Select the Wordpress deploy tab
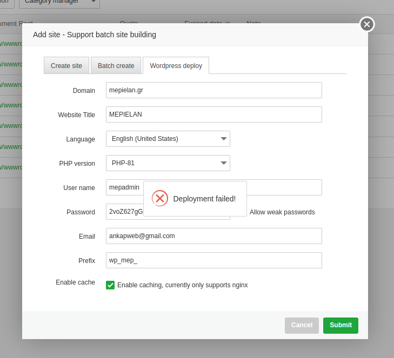Image resolution: width=394 pixels, height=358 pixels. [x=176, y=66]
